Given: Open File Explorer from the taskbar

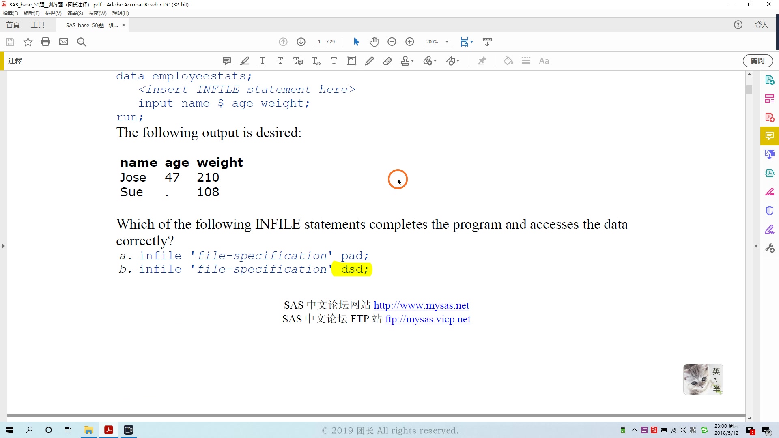Looking at the screenshot, I should point(88,430).
